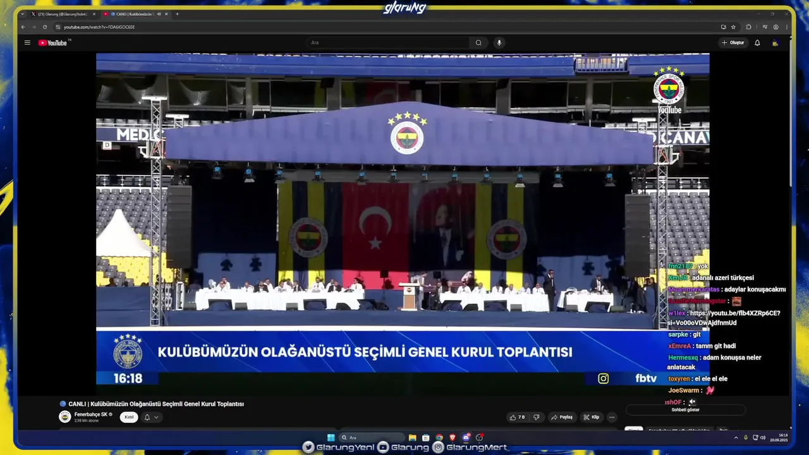Expand the browser tab search chevron

coord(23,14)
